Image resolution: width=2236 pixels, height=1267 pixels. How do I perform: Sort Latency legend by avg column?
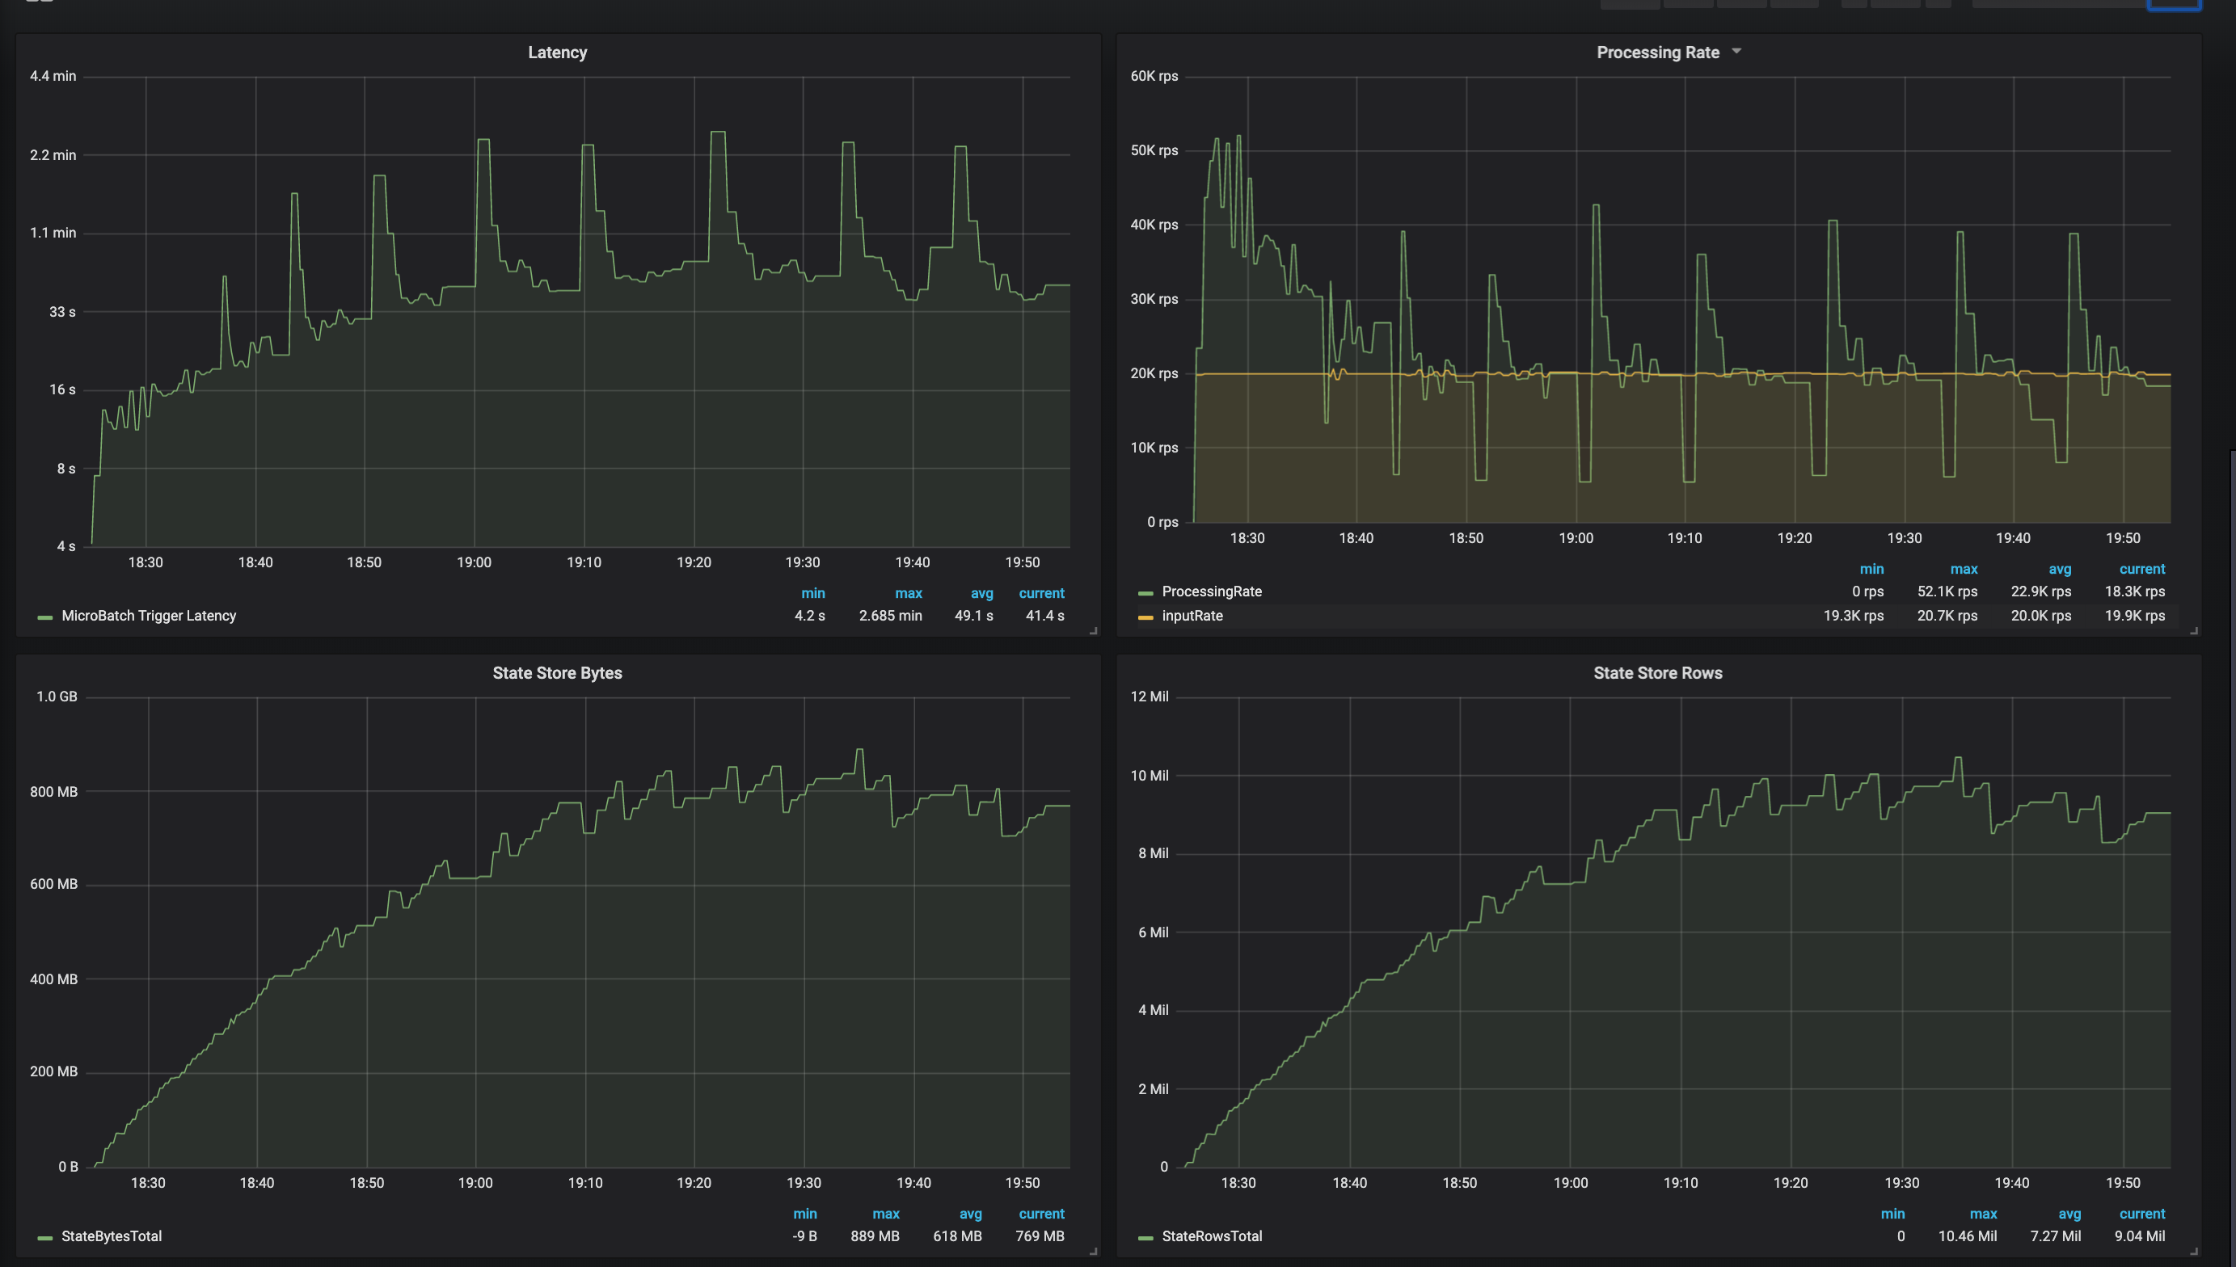(x=981, y=592)
